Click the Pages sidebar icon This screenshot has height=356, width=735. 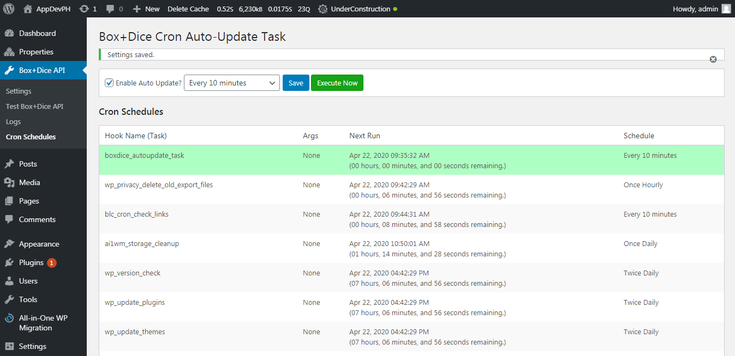point(9,201)
